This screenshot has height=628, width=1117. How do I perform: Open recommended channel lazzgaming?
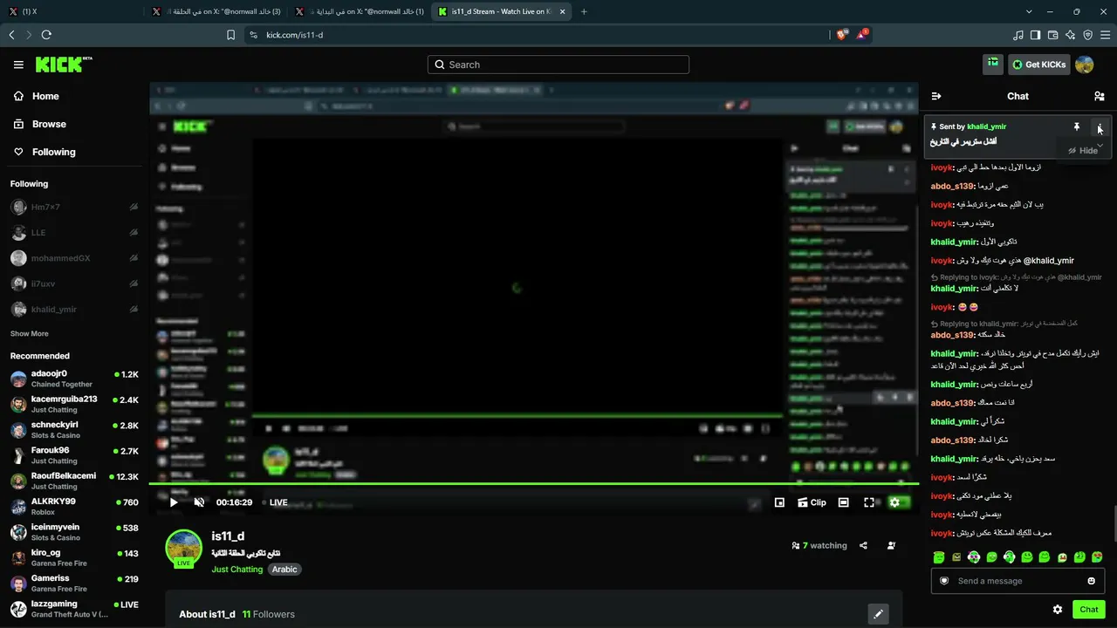[74, 609]
